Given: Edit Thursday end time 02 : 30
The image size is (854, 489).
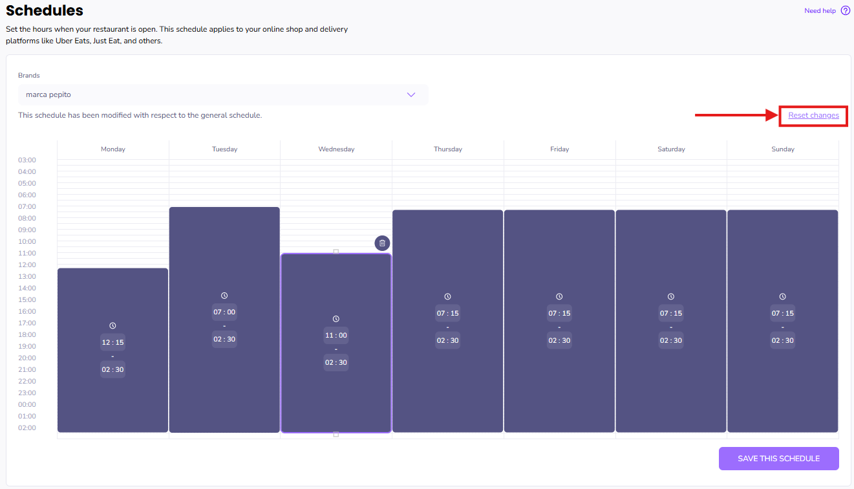Looking at the screenshot, I should coord(447,340).
